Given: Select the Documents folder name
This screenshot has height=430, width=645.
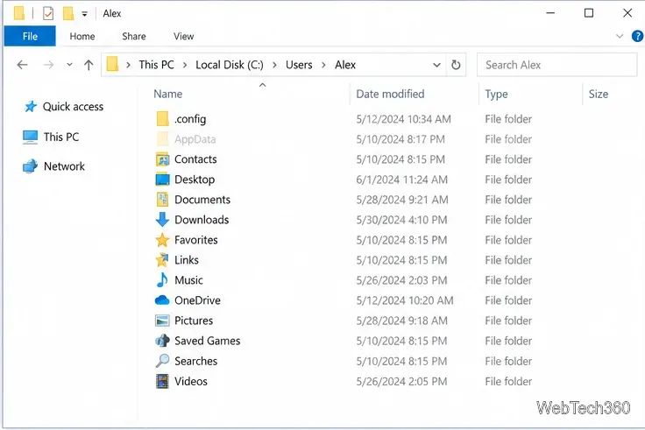Looking at the screenshot, I should pos(202,200).
